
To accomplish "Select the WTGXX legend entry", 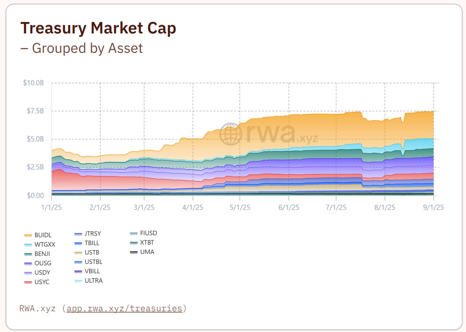I will click(29, 245).
